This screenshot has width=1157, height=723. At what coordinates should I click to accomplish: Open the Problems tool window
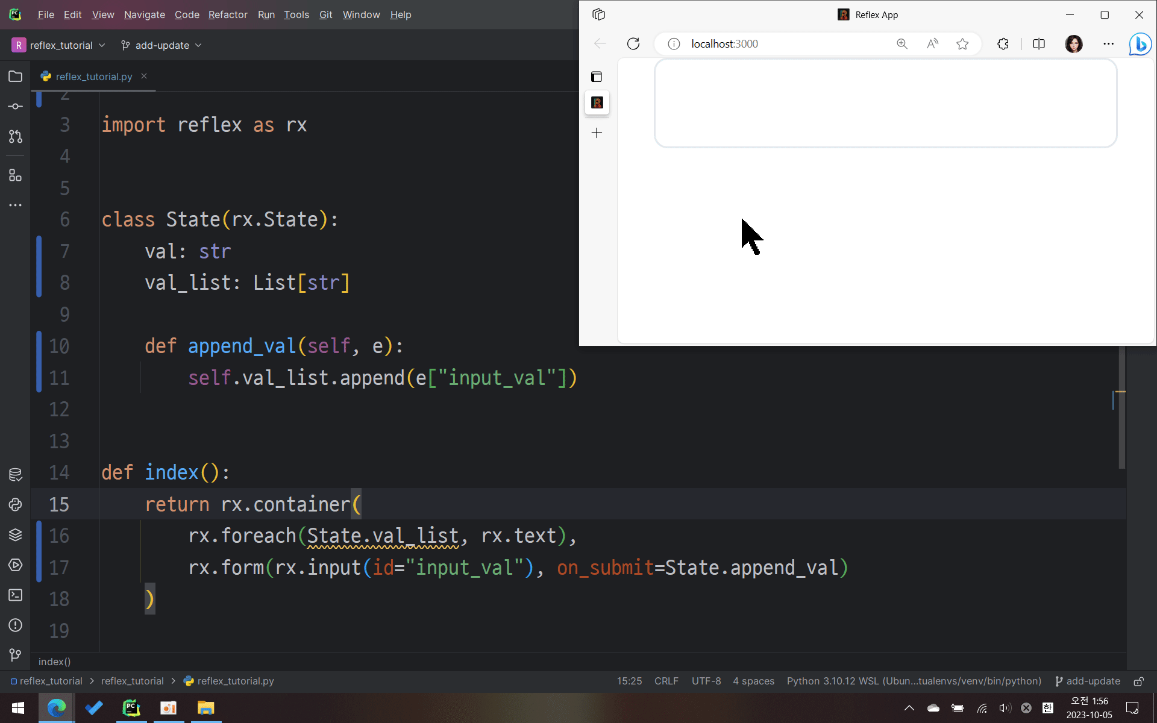pyautogui.click(x=16, y=625)
